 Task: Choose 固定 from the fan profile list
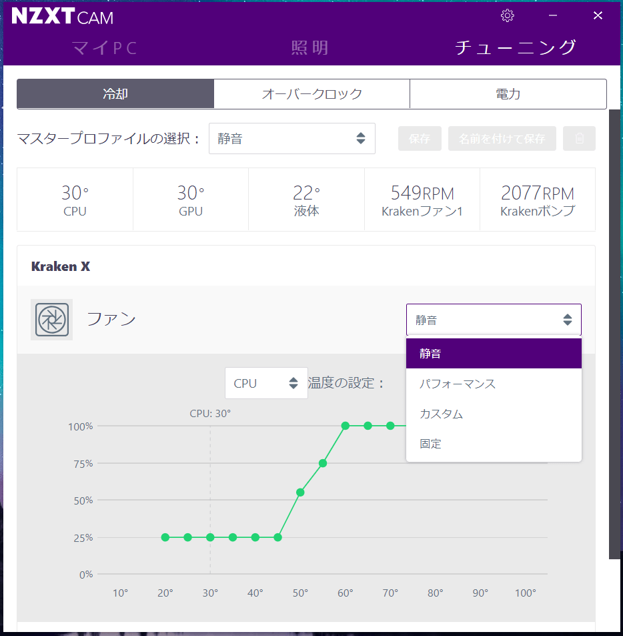point(494,444)
